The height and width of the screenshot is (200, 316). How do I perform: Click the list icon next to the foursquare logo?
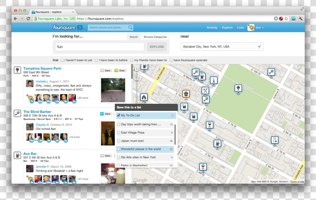click(80, 27)
